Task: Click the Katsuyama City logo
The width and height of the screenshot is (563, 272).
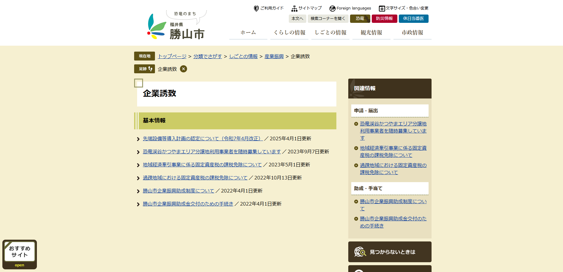Action: pos(177,26)
